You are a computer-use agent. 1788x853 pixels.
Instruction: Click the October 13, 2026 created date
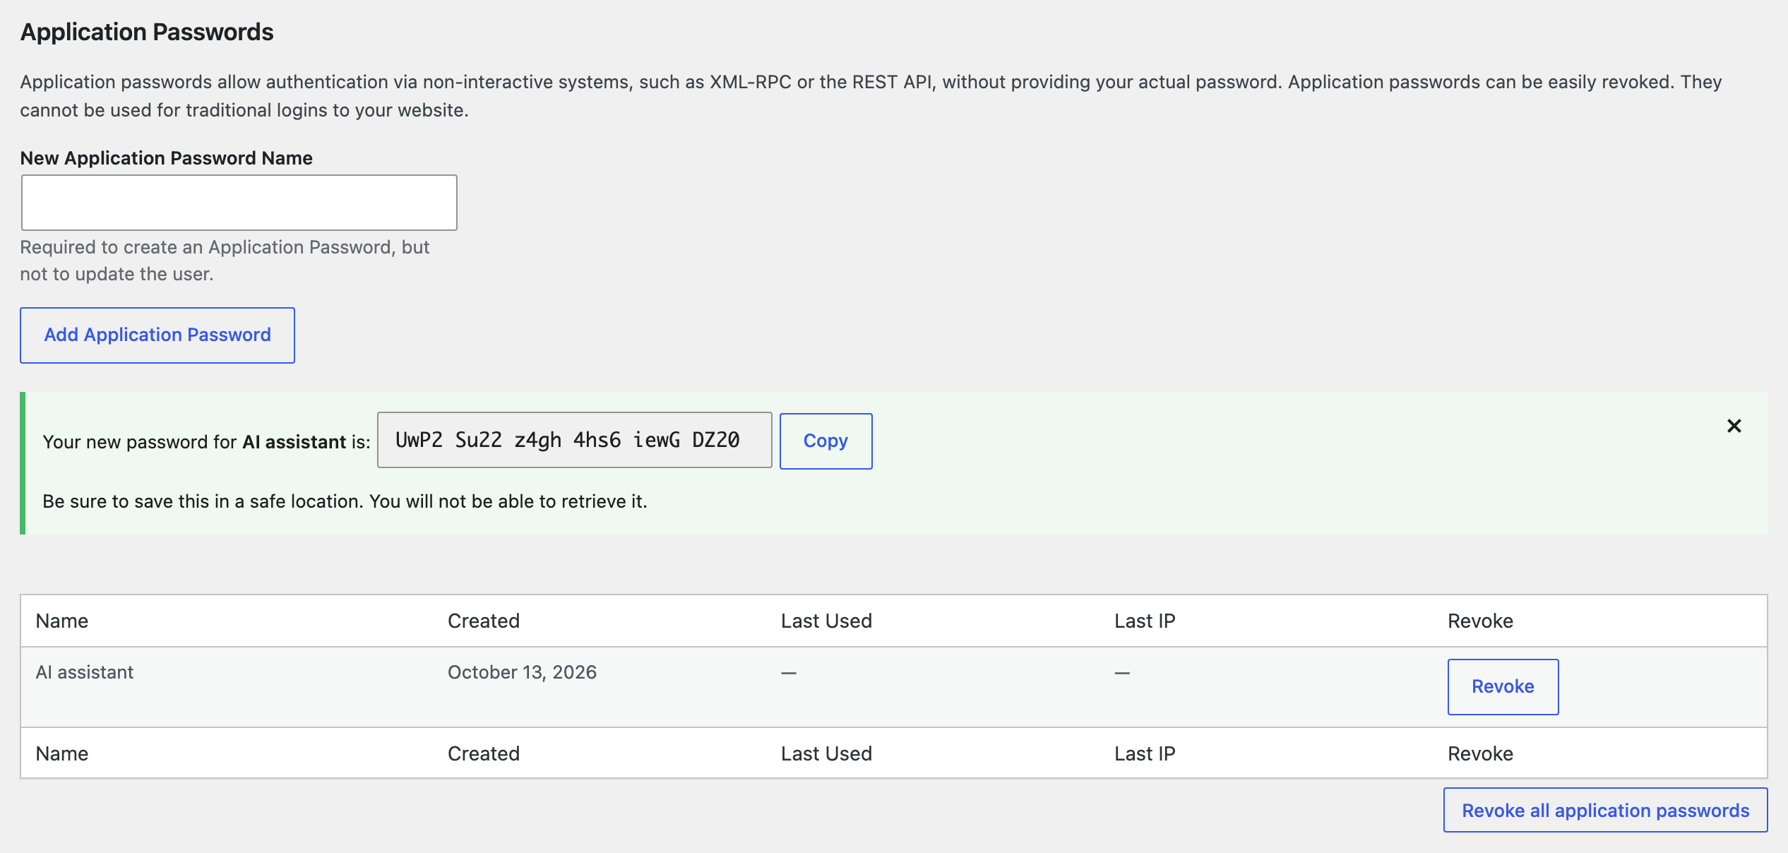(523, 672)
